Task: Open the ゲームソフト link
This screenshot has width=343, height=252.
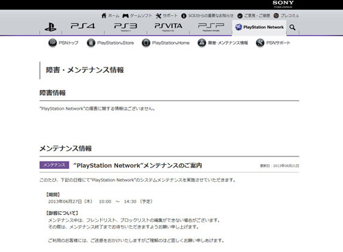Action: 141,16
